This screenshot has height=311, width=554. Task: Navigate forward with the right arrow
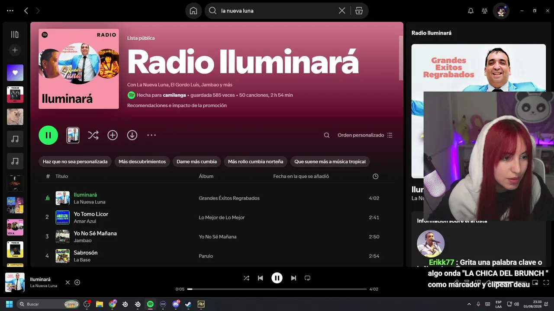(x=38, y=11)
